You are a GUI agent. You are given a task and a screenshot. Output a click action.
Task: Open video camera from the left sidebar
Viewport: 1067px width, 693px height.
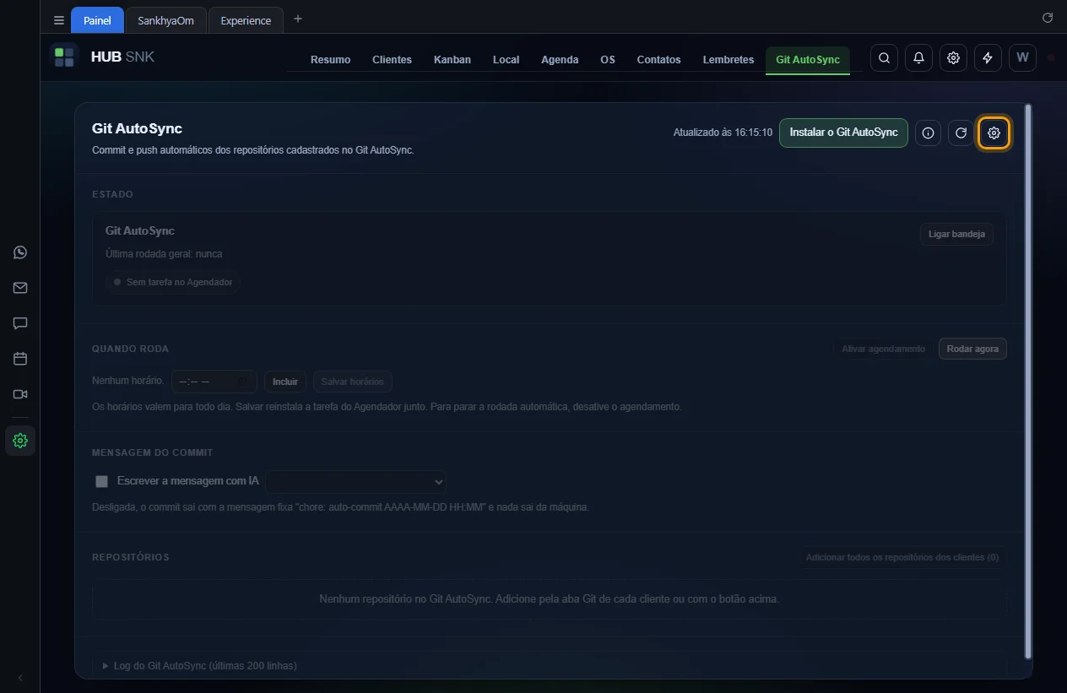20,394
